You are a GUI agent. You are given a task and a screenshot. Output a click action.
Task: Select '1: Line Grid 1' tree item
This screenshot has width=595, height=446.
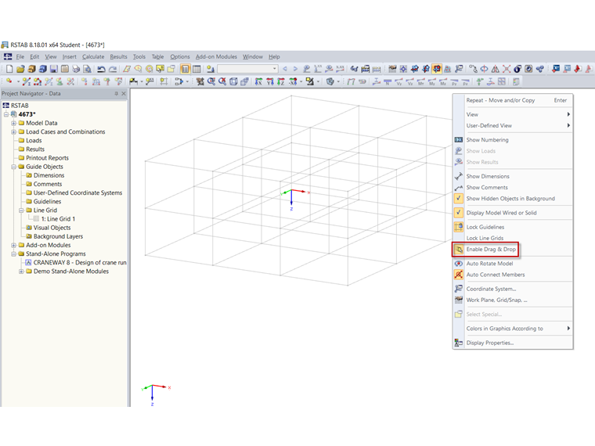click(58, 219)
